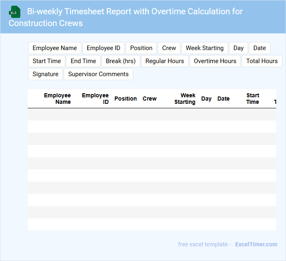Click the Overtime Hours tag
This screenshot has height=261, width=286.
pyautogui.click(x=215, y=61)
